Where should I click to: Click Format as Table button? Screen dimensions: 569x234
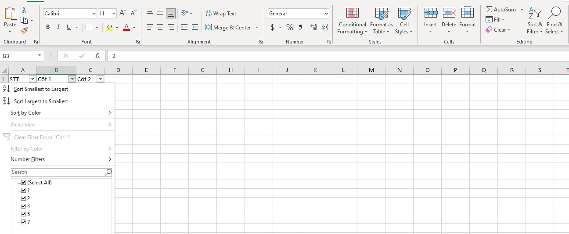click(x=382, y=21)
